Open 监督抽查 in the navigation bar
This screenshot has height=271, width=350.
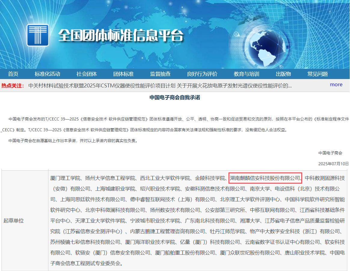[160, 74]
